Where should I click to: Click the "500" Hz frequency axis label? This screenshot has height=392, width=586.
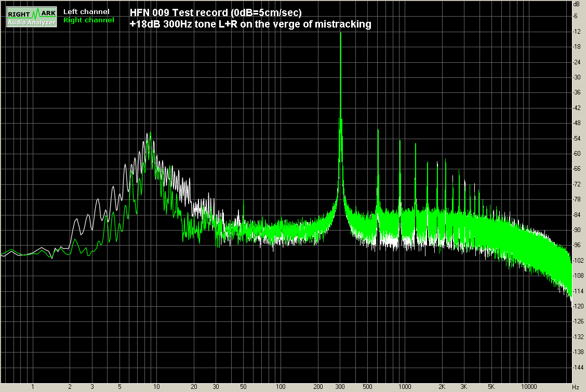[367, 387]
